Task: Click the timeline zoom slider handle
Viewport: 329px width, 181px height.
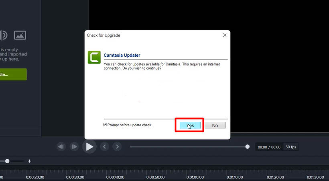Action: pos(7,161)
